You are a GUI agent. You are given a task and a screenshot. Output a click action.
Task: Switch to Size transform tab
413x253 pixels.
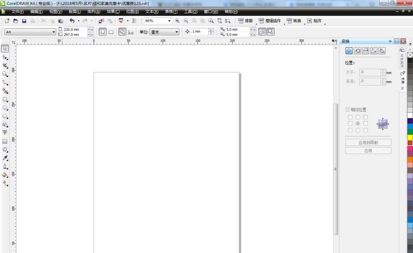point(374,50)
